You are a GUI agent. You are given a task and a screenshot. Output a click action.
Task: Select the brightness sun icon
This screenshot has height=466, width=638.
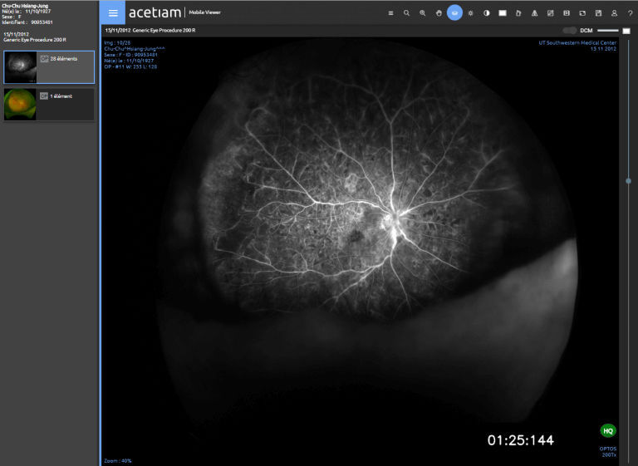tap(470, 13)
